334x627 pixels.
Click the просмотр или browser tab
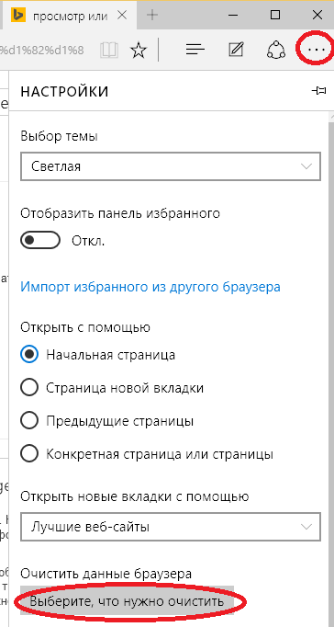click(x=70, y=16)
